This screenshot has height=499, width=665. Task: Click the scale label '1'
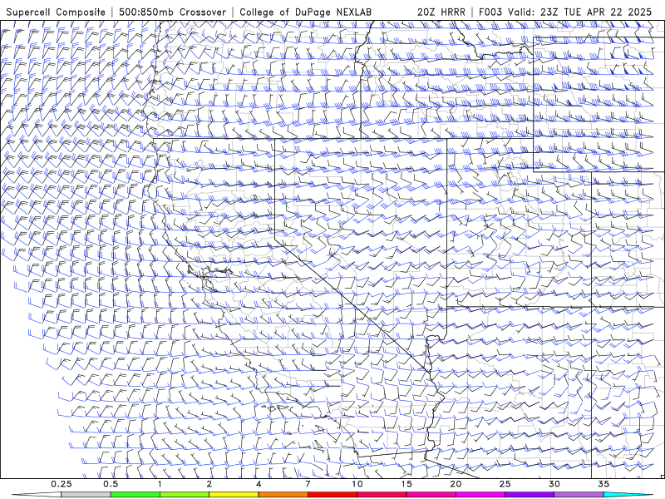pos(160,484)
